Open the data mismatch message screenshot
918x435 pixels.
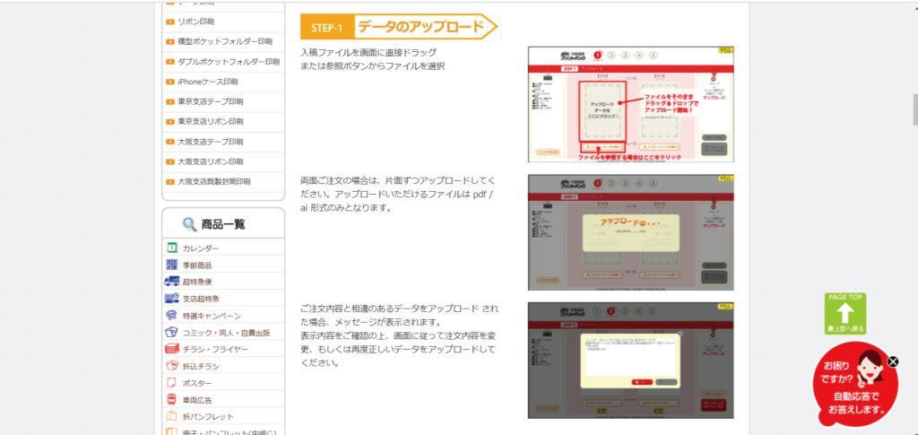[x=630, y=360]
